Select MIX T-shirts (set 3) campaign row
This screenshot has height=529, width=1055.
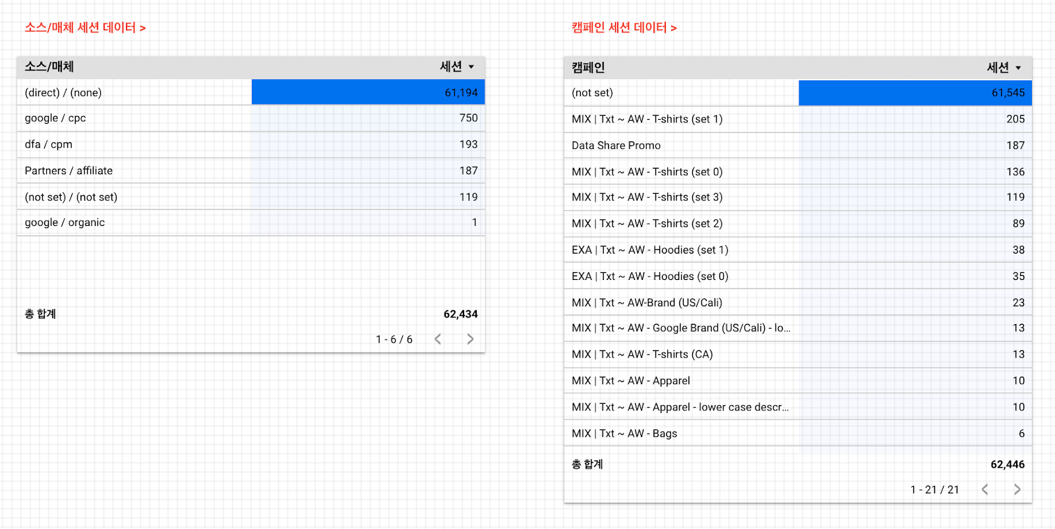pos(798,197)
